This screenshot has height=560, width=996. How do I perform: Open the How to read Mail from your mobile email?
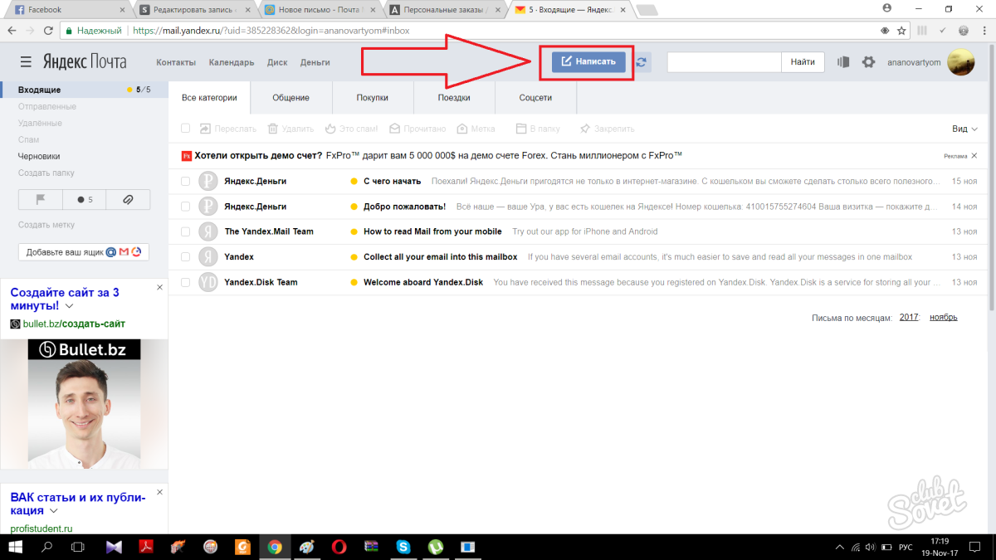coord(432,231)
